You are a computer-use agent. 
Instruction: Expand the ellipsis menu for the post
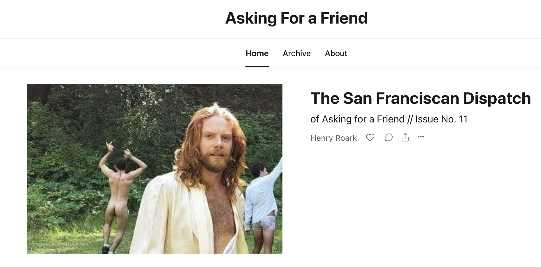(421, 137)
